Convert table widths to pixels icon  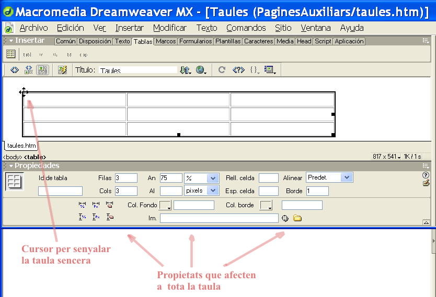pyautogui.click(x=96, y=205)
